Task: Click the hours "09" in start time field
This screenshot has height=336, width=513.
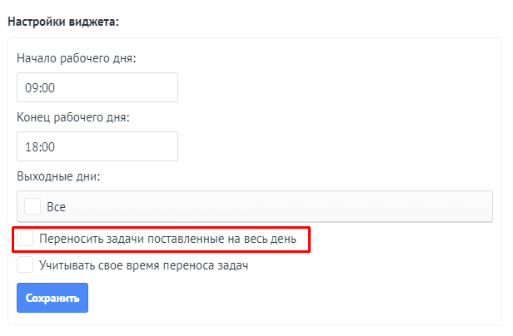Action: pyautogui.click(x=32, y=88)
